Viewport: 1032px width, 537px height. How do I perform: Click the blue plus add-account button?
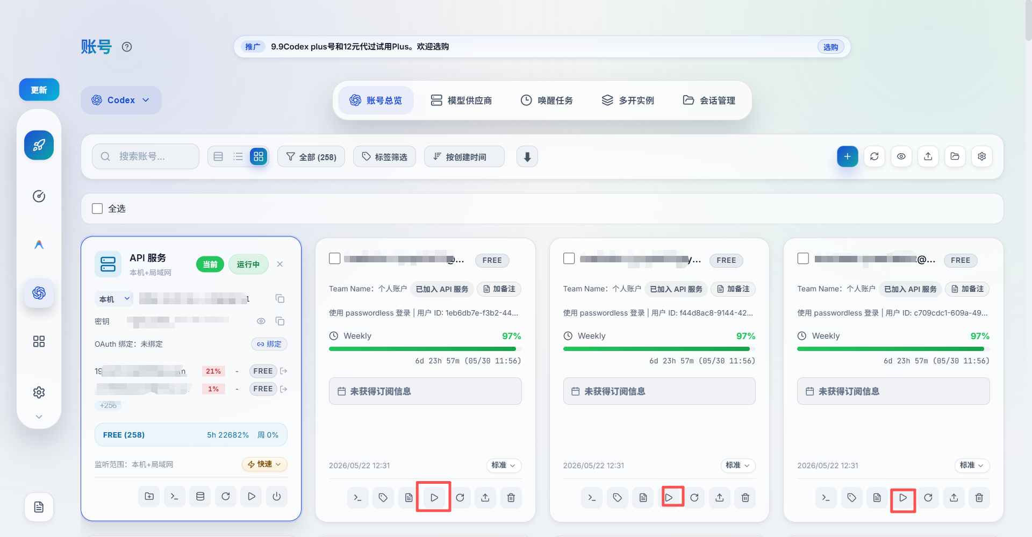click(848, 156)
